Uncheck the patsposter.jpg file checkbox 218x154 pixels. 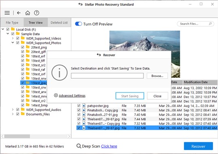pyautogui.click(x=79, y=106)
